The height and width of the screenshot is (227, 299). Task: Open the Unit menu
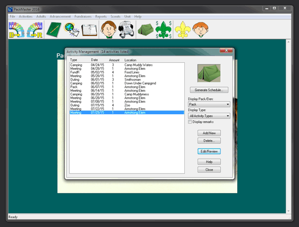[128, 16]
